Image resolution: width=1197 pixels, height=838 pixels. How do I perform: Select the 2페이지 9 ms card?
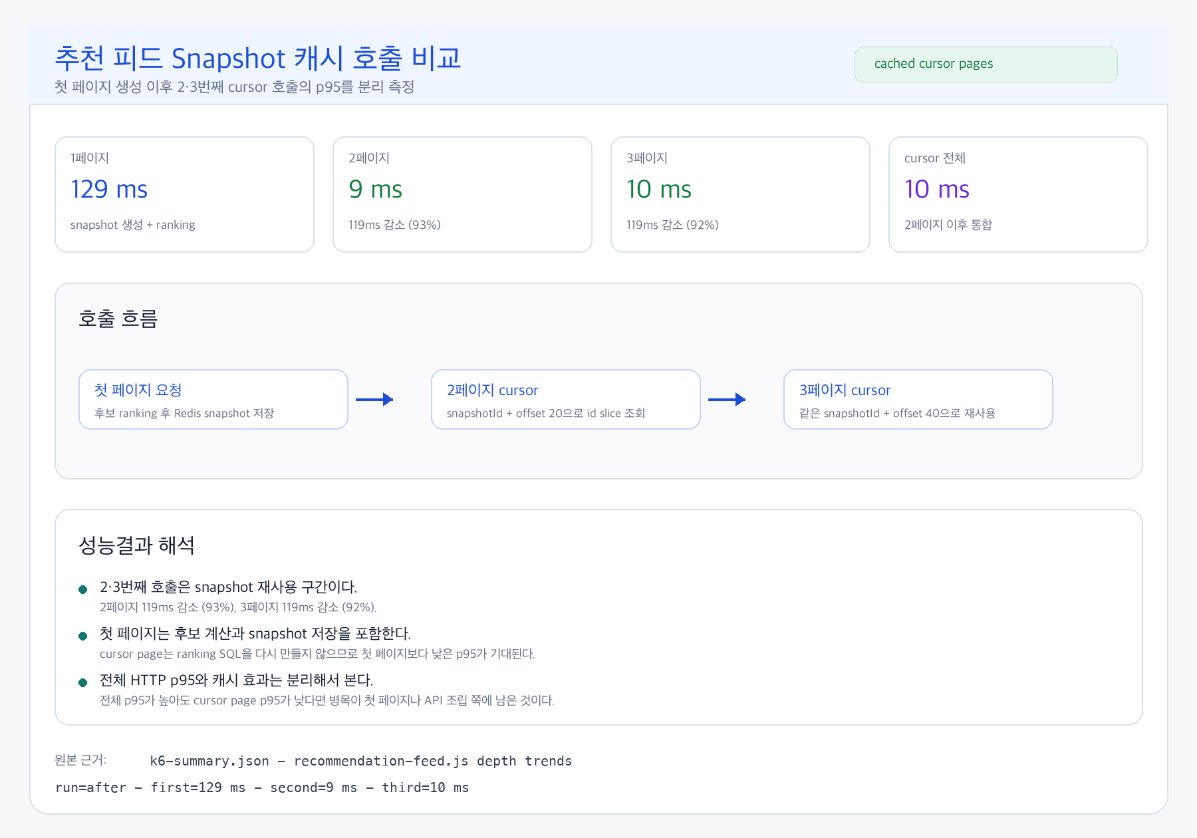tap(462, 194)
